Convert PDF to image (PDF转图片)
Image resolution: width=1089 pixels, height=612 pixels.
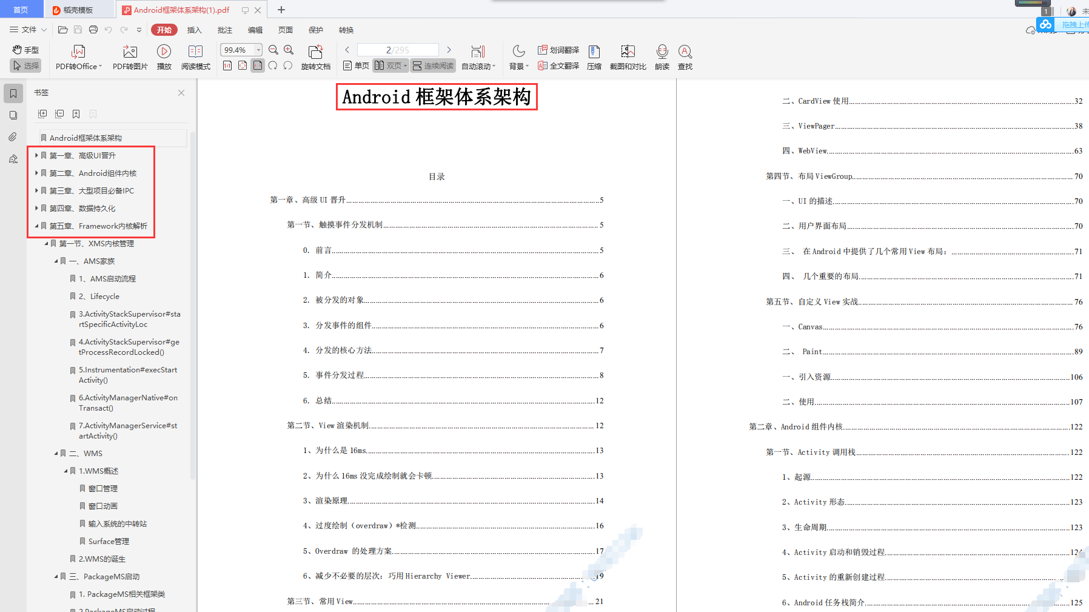coord(130,58)
